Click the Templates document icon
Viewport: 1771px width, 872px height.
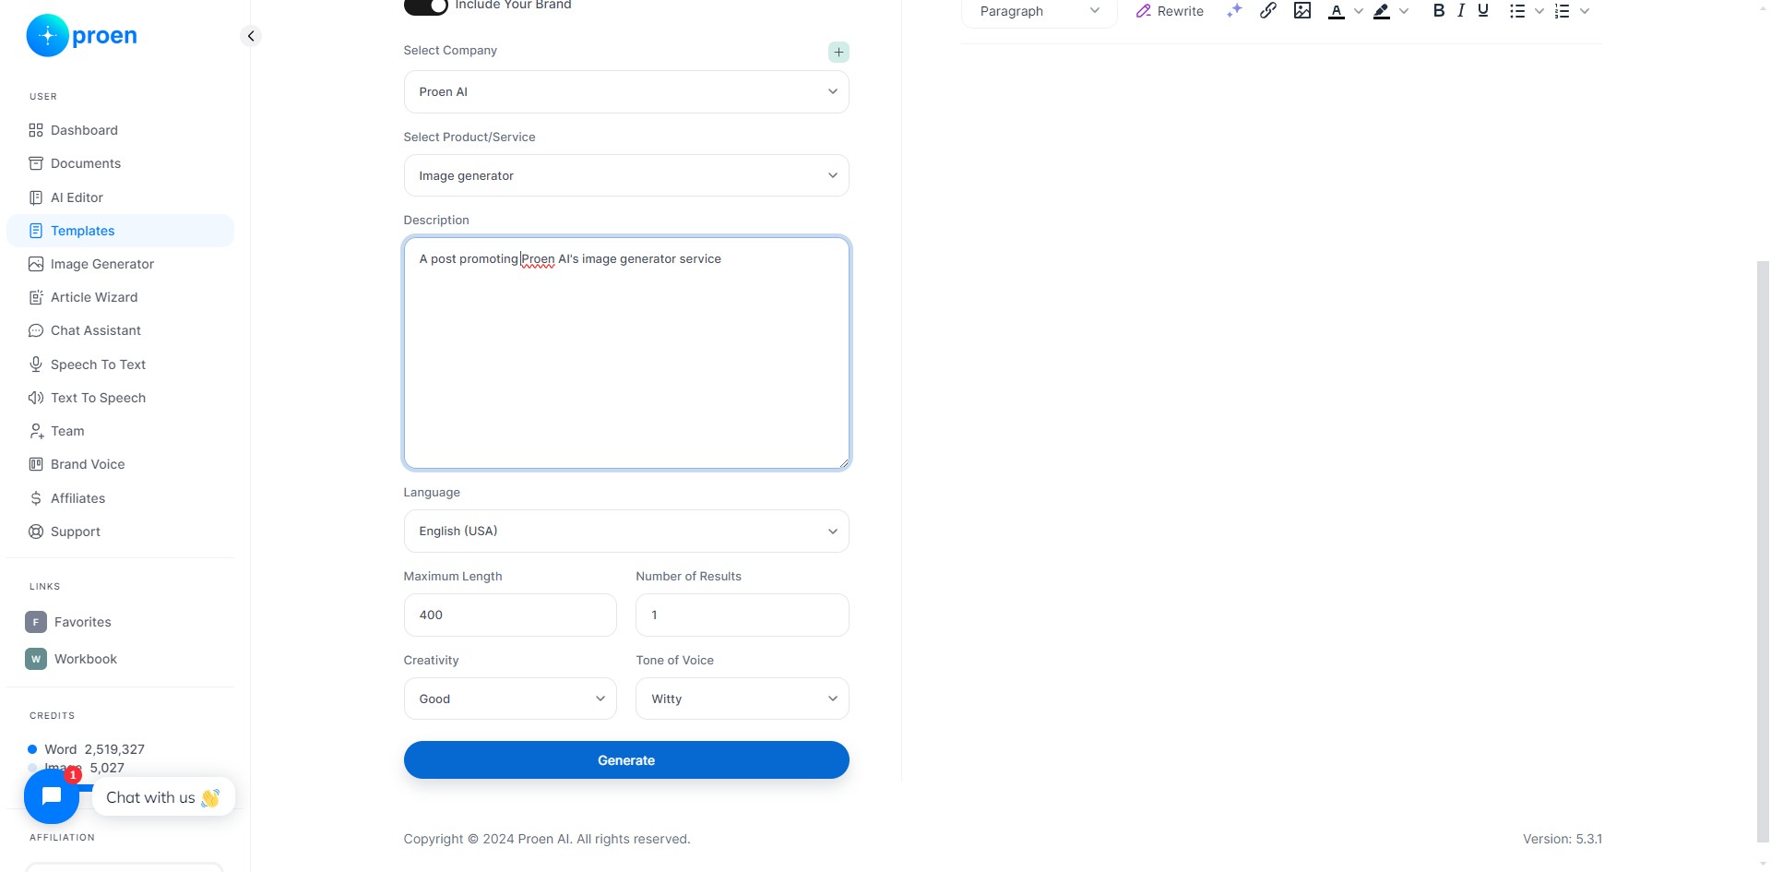(36, 231)
